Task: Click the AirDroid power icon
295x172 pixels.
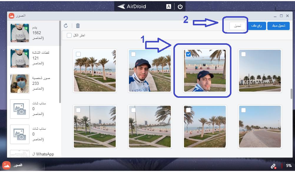Action: 180,6
